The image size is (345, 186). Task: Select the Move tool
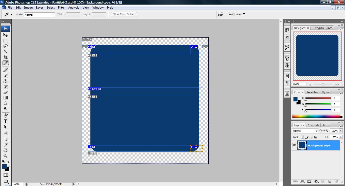tap(6, 35)
